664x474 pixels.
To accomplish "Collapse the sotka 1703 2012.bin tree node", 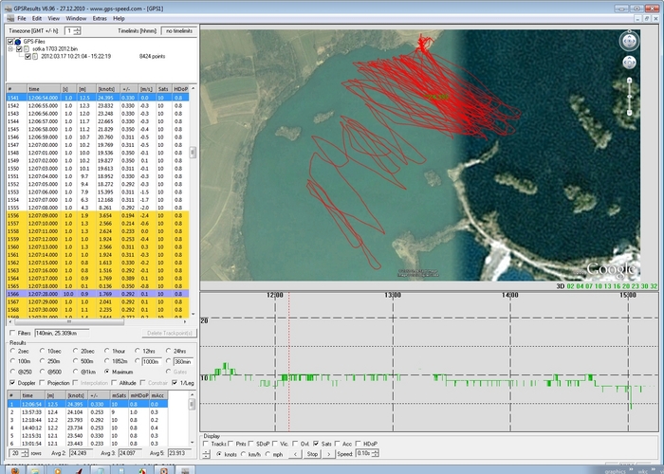I will click(11, 49).
